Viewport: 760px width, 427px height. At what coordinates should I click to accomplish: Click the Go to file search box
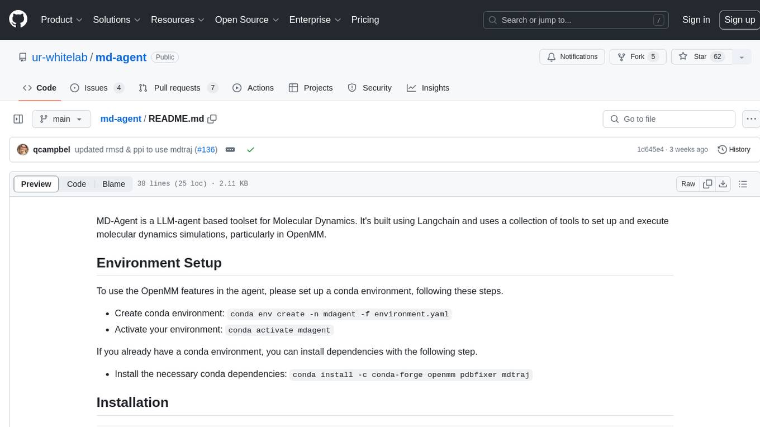click(x=669, y=119)
